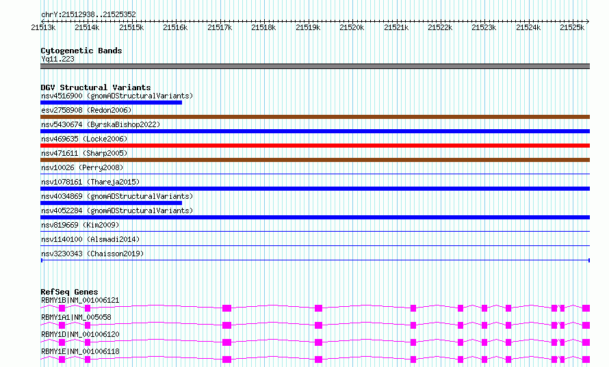609x367 pixels.
Task: Open variant esv2758908 (Redon2006) label
Action: click(86, 110)
